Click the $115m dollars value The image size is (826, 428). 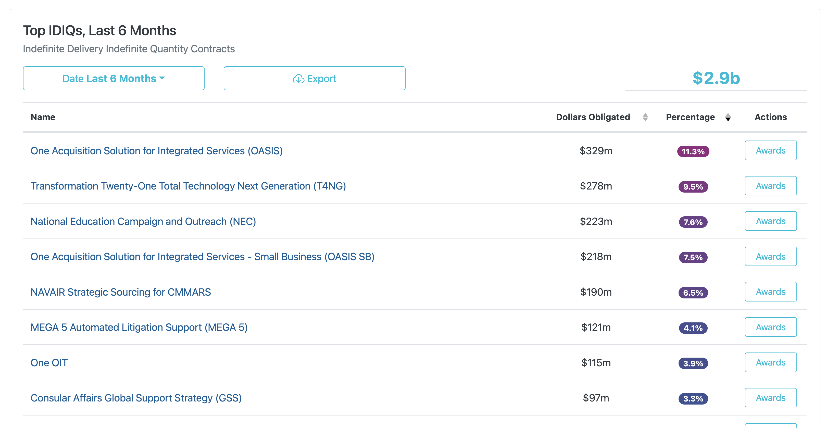tap(596, 363)
